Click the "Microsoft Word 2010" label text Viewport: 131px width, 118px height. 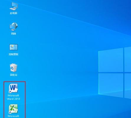tap(13, 97)
